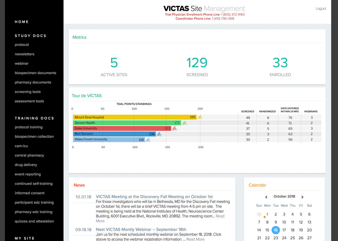Click the STUDY DOCS section heading
Screen dimensions: 338x241
point(30,36)
